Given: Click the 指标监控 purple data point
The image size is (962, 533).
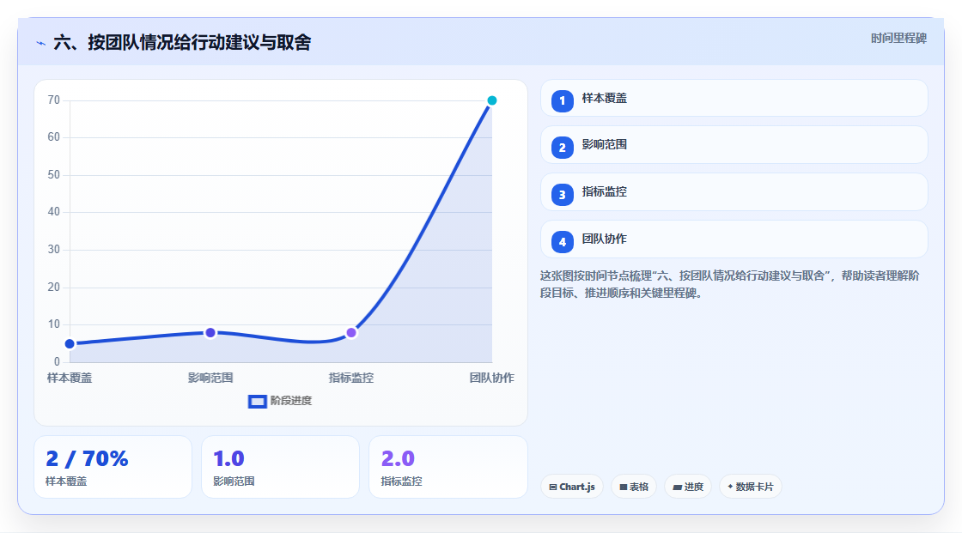Looking at the screenshot, I should [x=351, y=332].
